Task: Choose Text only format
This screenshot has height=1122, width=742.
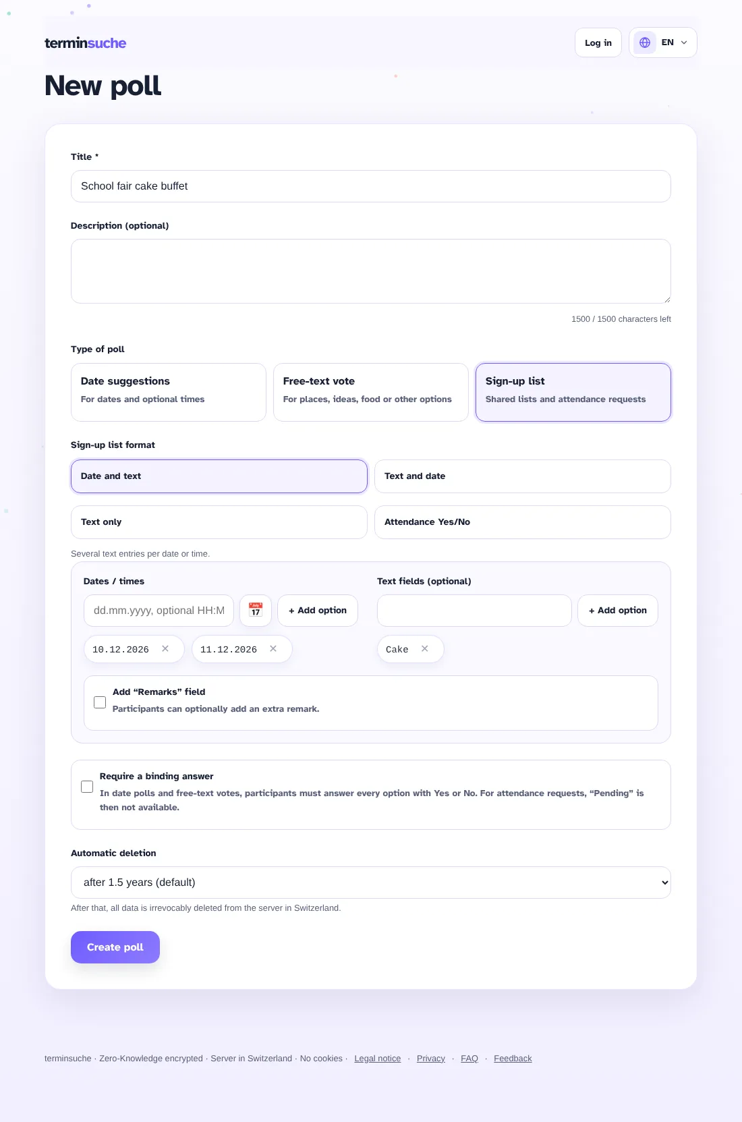Action: [x=219, y=522]
